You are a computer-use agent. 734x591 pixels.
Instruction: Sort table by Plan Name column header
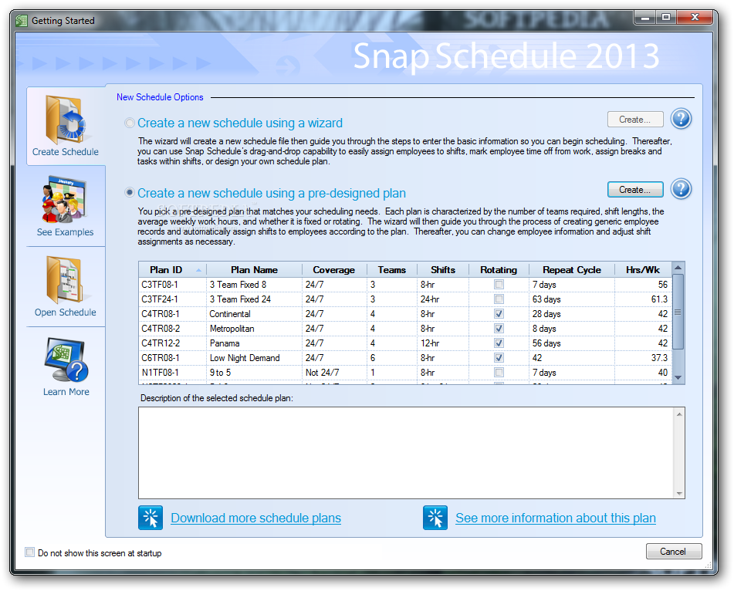(x=254, y=269)
